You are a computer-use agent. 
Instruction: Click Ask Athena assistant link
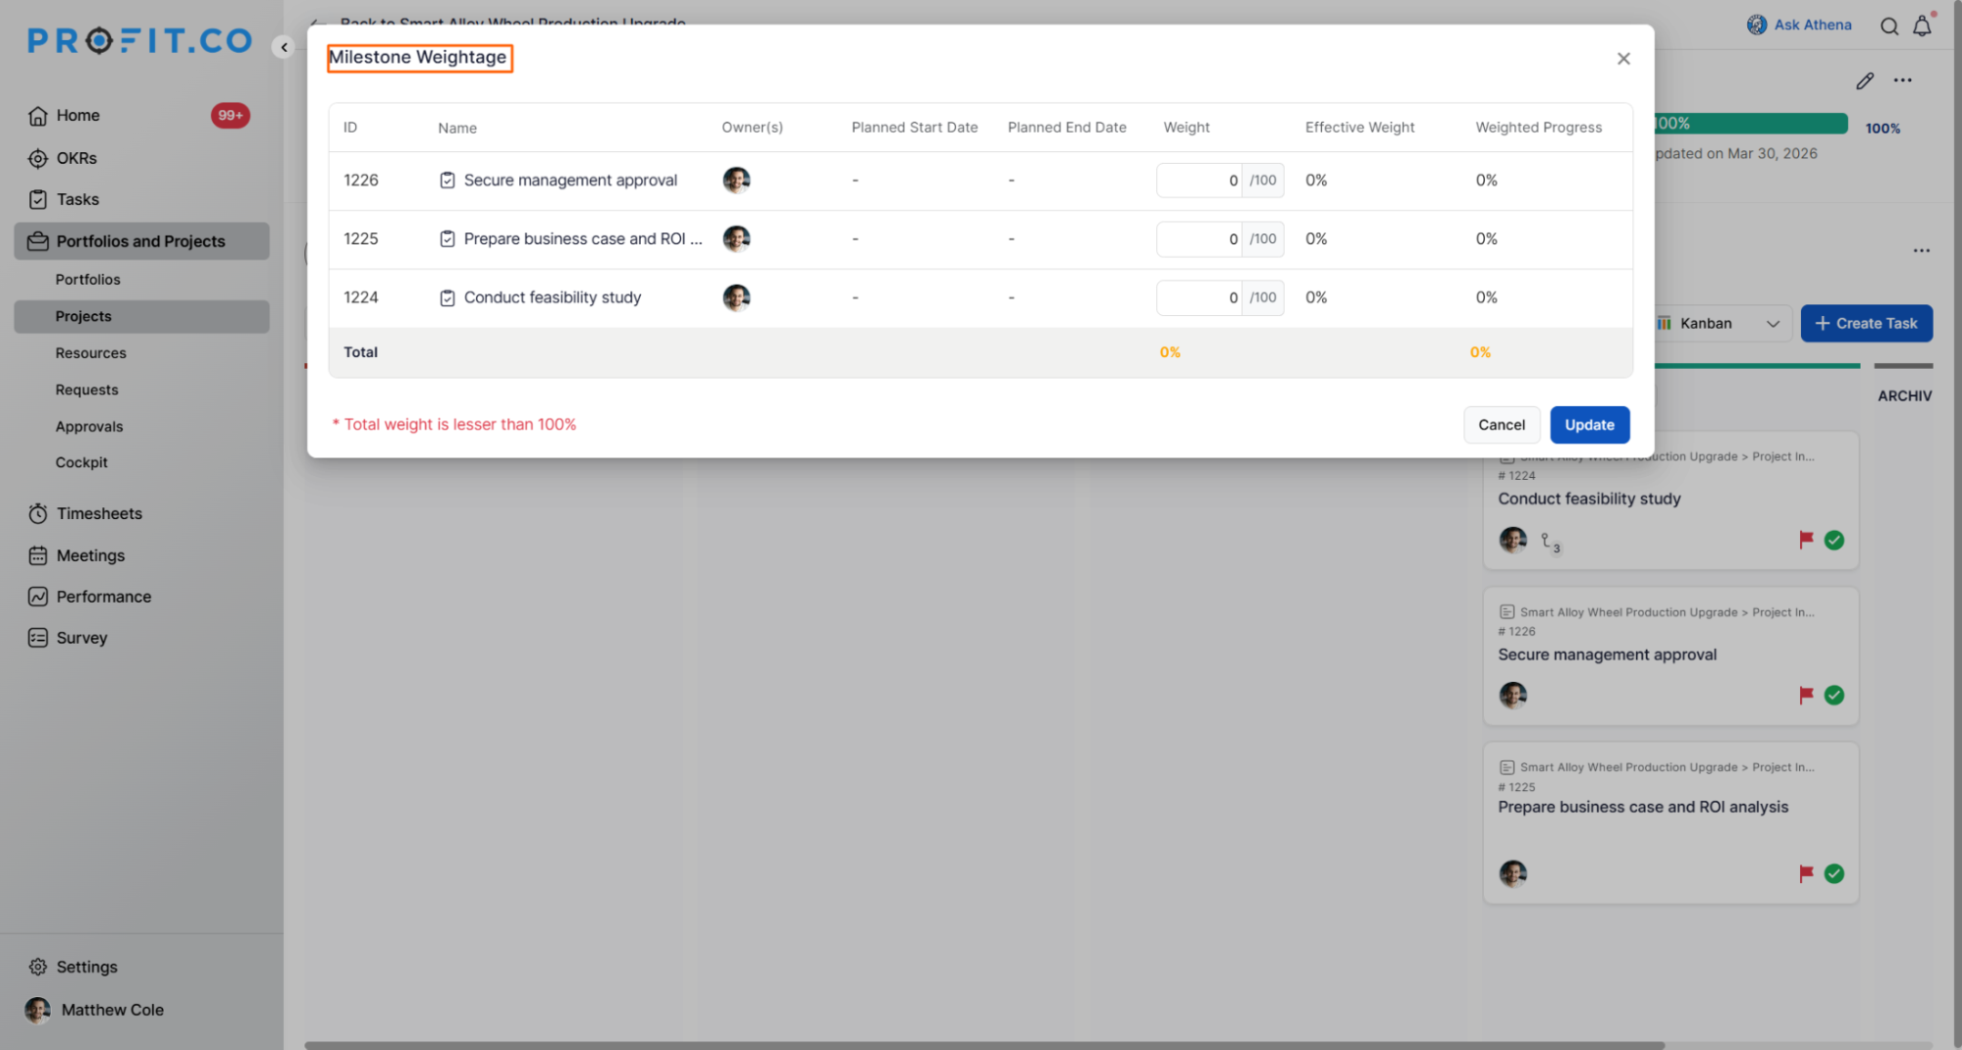coord(1799,26)
